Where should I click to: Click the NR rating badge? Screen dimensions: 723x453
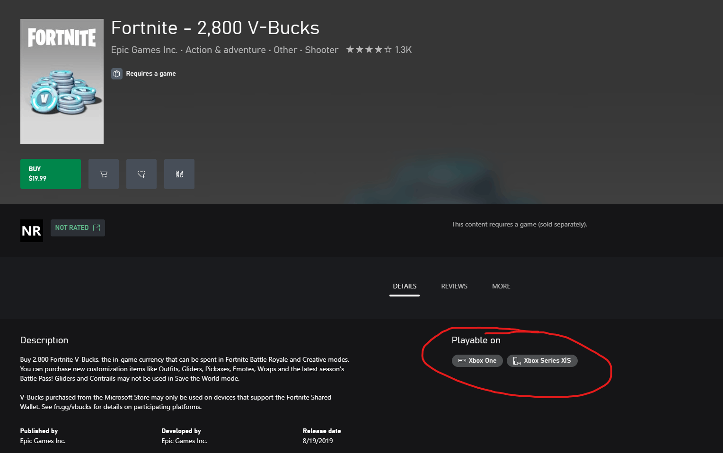32,231
